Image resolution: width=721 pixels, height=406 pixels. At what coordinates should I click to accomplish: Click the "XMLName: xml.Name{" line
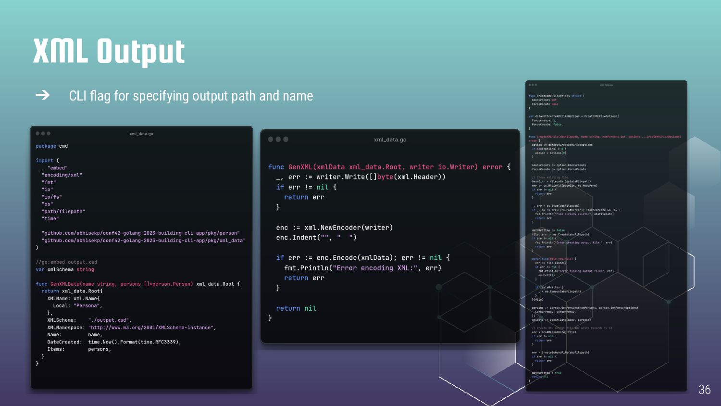tap(74, 298)
